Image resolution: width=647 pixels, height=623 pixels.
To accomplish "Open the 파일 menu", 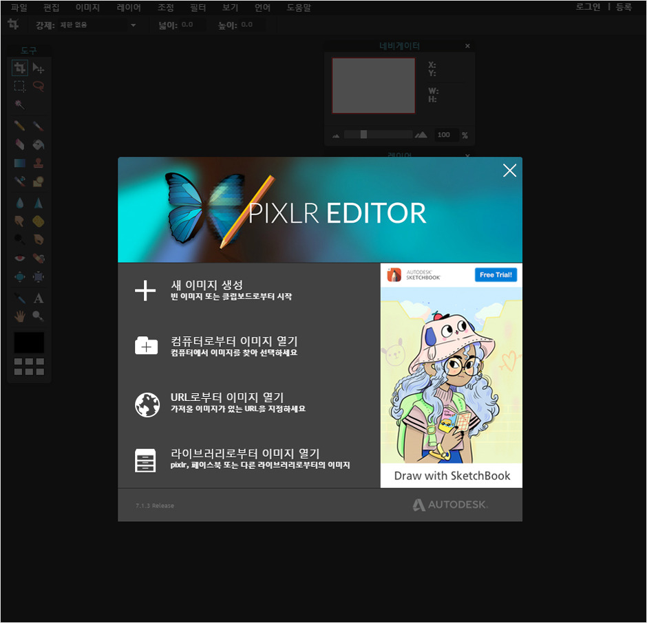I will pos(19,8).
